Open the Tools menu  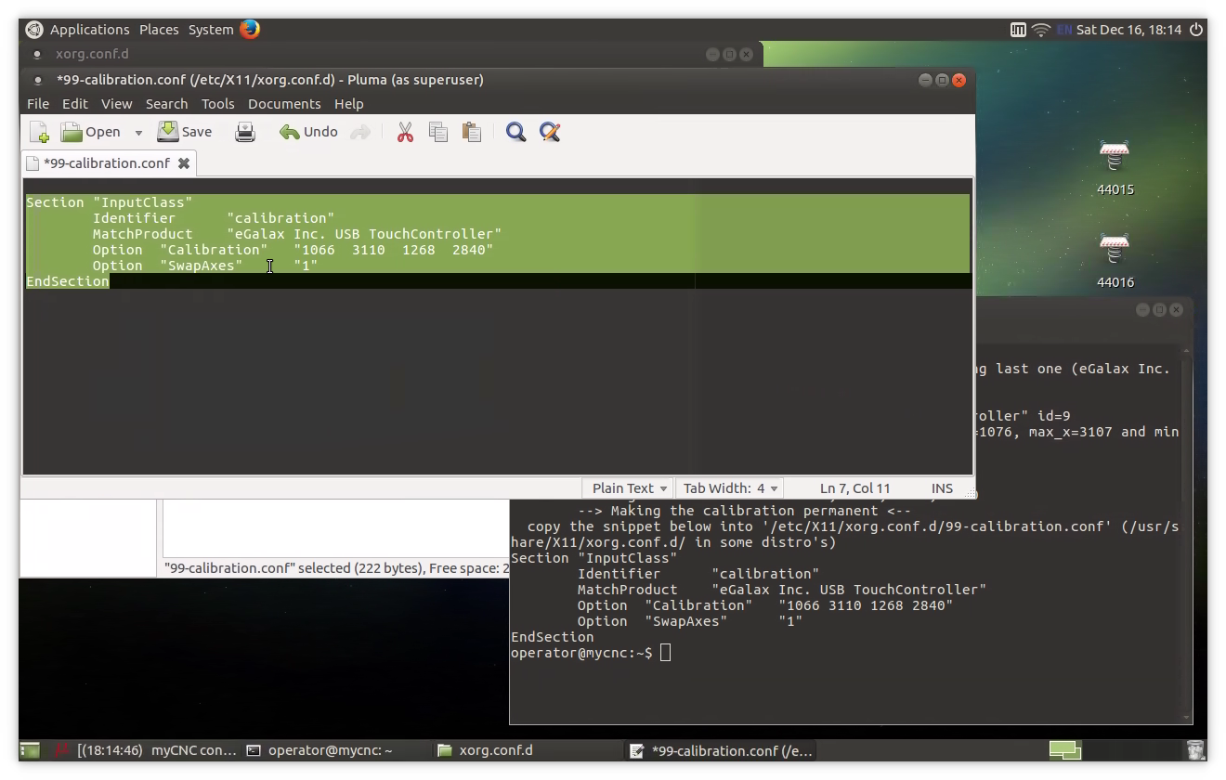[217, 104]
